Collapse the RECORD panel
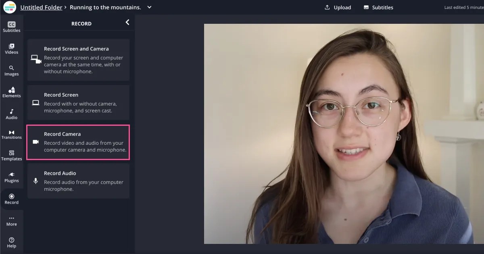This screenshot has width=484, height=254. pos(127,22)
